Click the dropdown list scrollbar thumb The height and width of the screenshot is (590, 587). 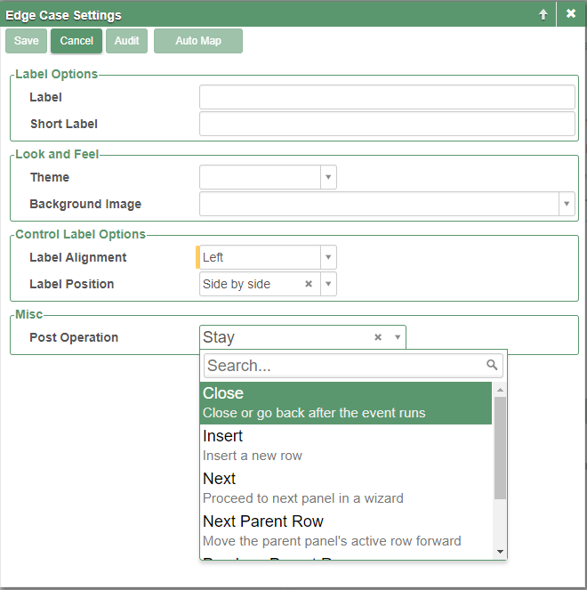(x=500, y=448)
